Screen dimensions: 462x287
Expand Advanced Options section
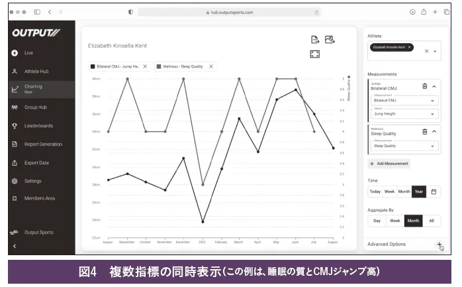(x=438, y=244)
